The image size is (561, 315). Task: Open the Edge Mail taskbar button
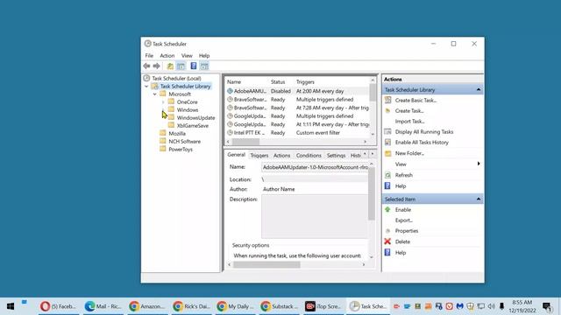click(103, 306)
